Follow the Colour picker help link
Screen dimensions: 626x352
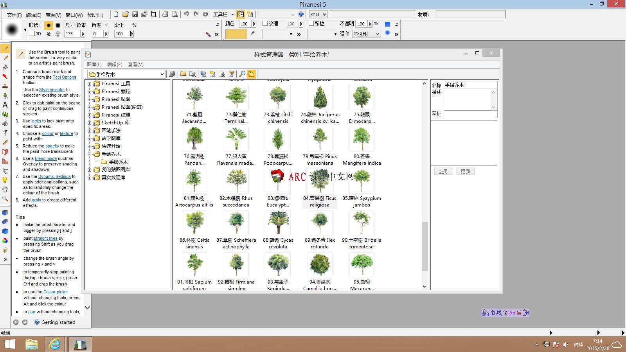(x=56, y=292)
